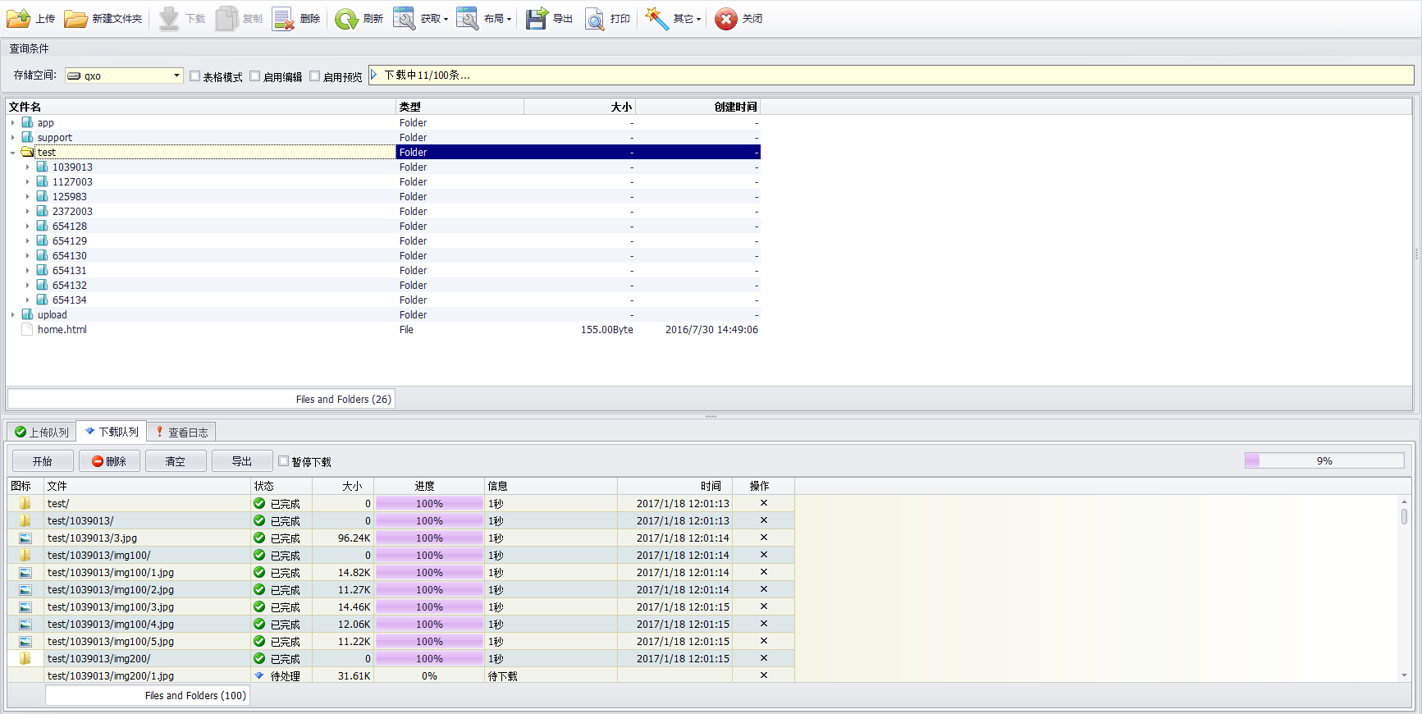The height and width of the screenshot is (714, 1422).
Task: Sort by size column header in file list
Action: 580,107
